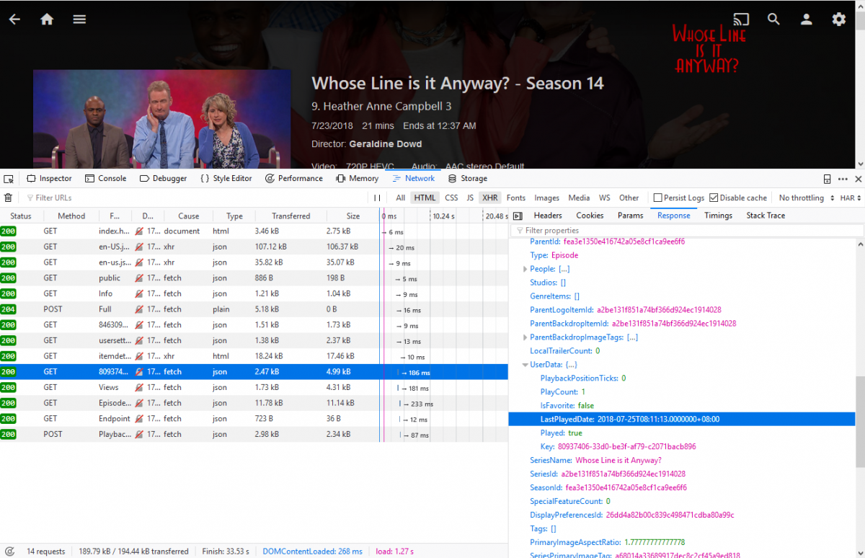The width and height of the screenshot is (865, 558).
Task: Open devtools more options ellipsis
Action: (x=842, y=179)
